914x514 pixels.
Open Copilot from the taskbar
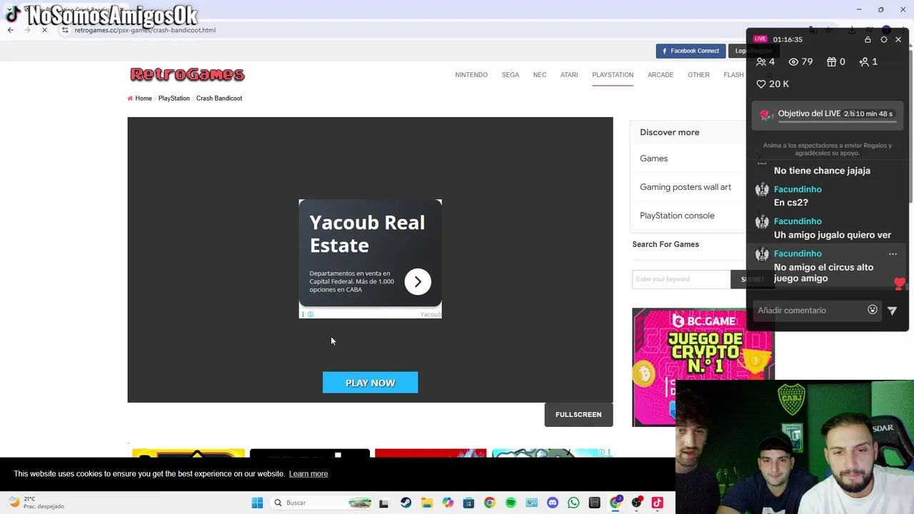point(448,503)
